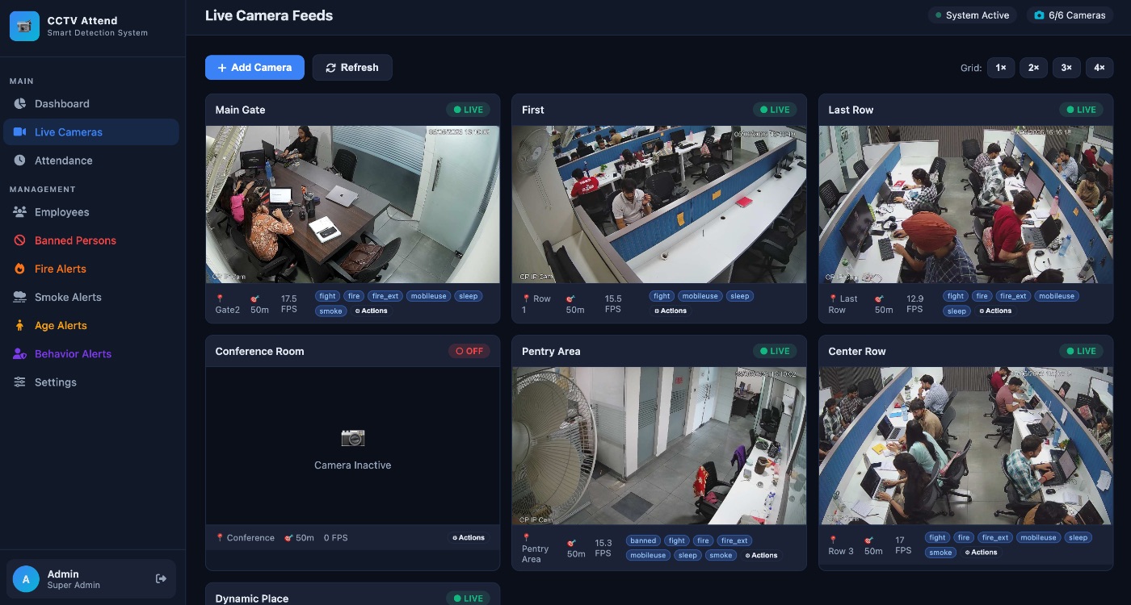Click the fire_ext tag on Last Row camera
The width and height of the screenshot is (1131, 605).
pos(1013,296)
